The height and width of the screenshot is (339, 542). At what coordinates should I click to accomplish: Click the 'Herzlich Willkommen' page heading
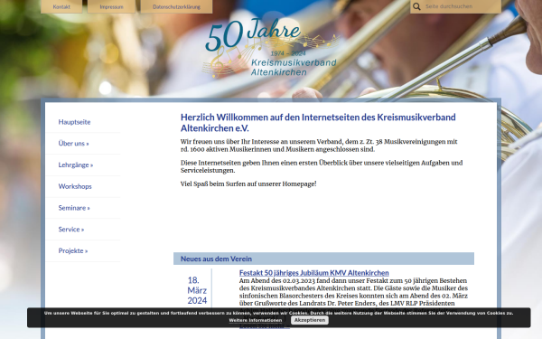point(318,122)
